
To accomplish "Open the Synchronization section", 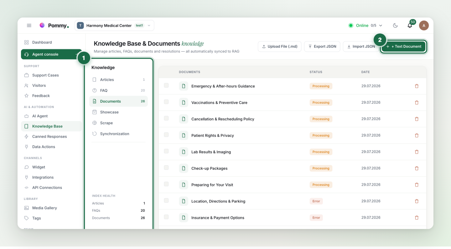I will [x=118, y=134].
